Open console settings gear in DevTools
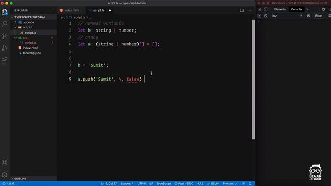Image resolution: width=331 pixels, height=186 pixels. pos(330,16)
